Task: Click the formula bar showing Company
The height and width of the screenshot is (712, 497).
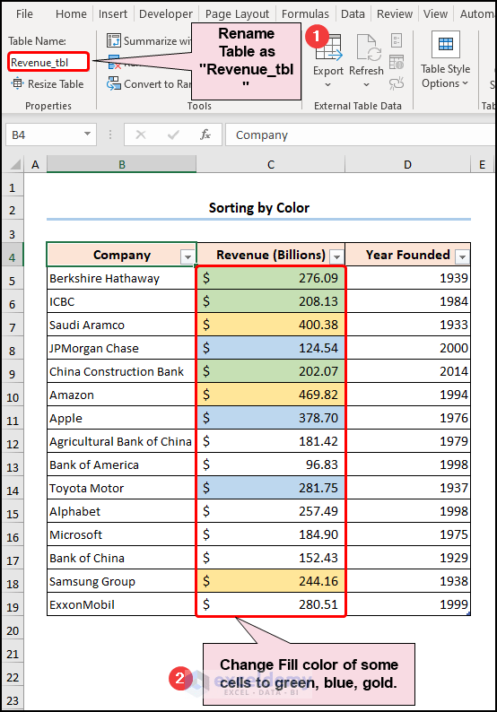Action: click(x=360, y=135)
